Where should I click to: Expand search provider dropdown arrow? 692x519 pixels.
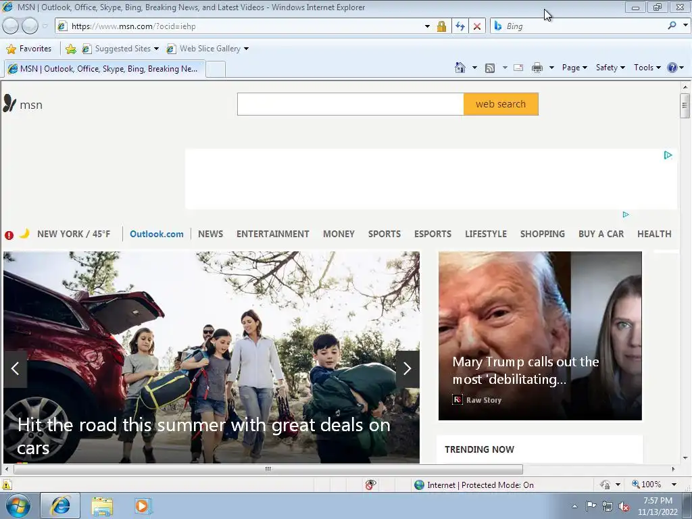[685, 25]
